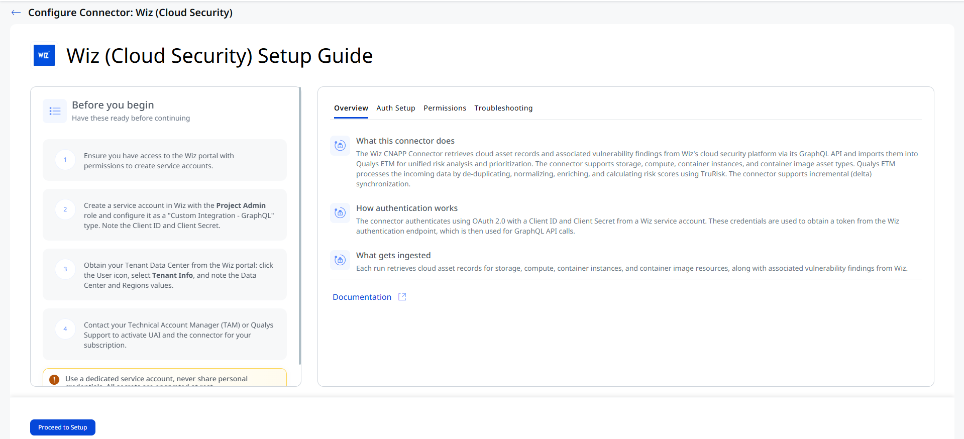The width and height of the screenshot is (964, 439).
Task: Click the step 2 number badge
Action: (65, 209)
